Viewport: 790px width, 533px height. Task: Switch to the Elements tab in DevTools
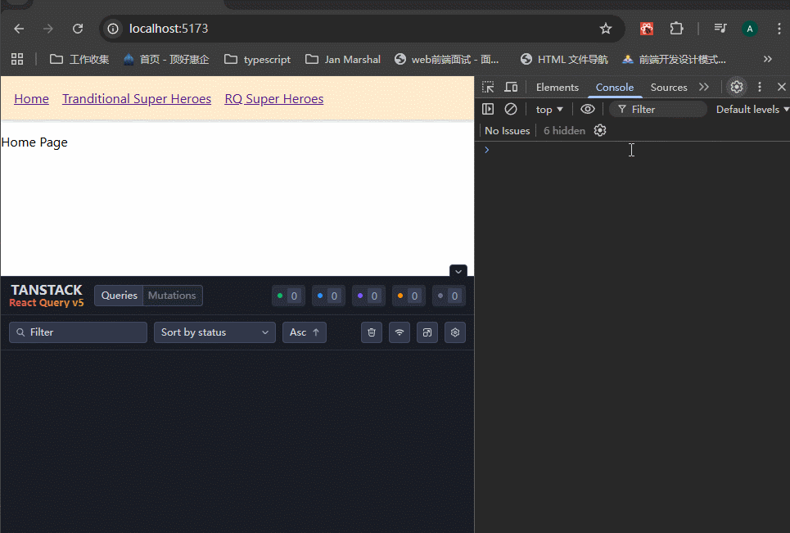coord(557,88)
